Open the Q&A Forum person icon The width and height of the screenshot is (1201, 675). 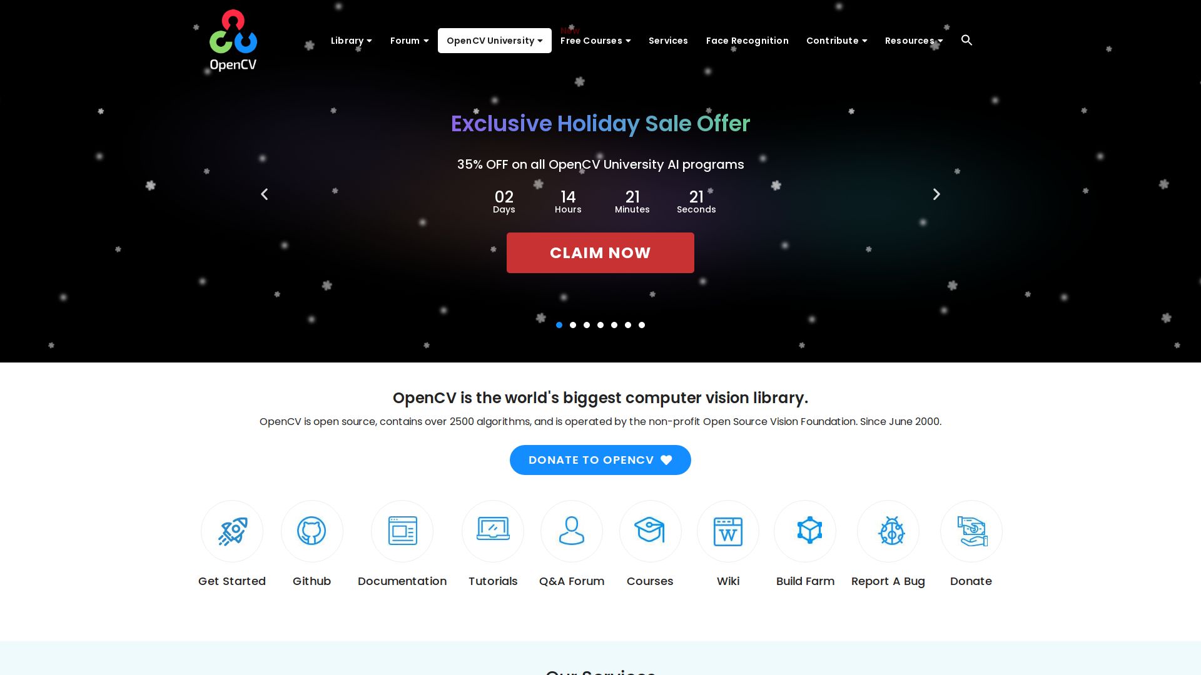coord(572,531)
